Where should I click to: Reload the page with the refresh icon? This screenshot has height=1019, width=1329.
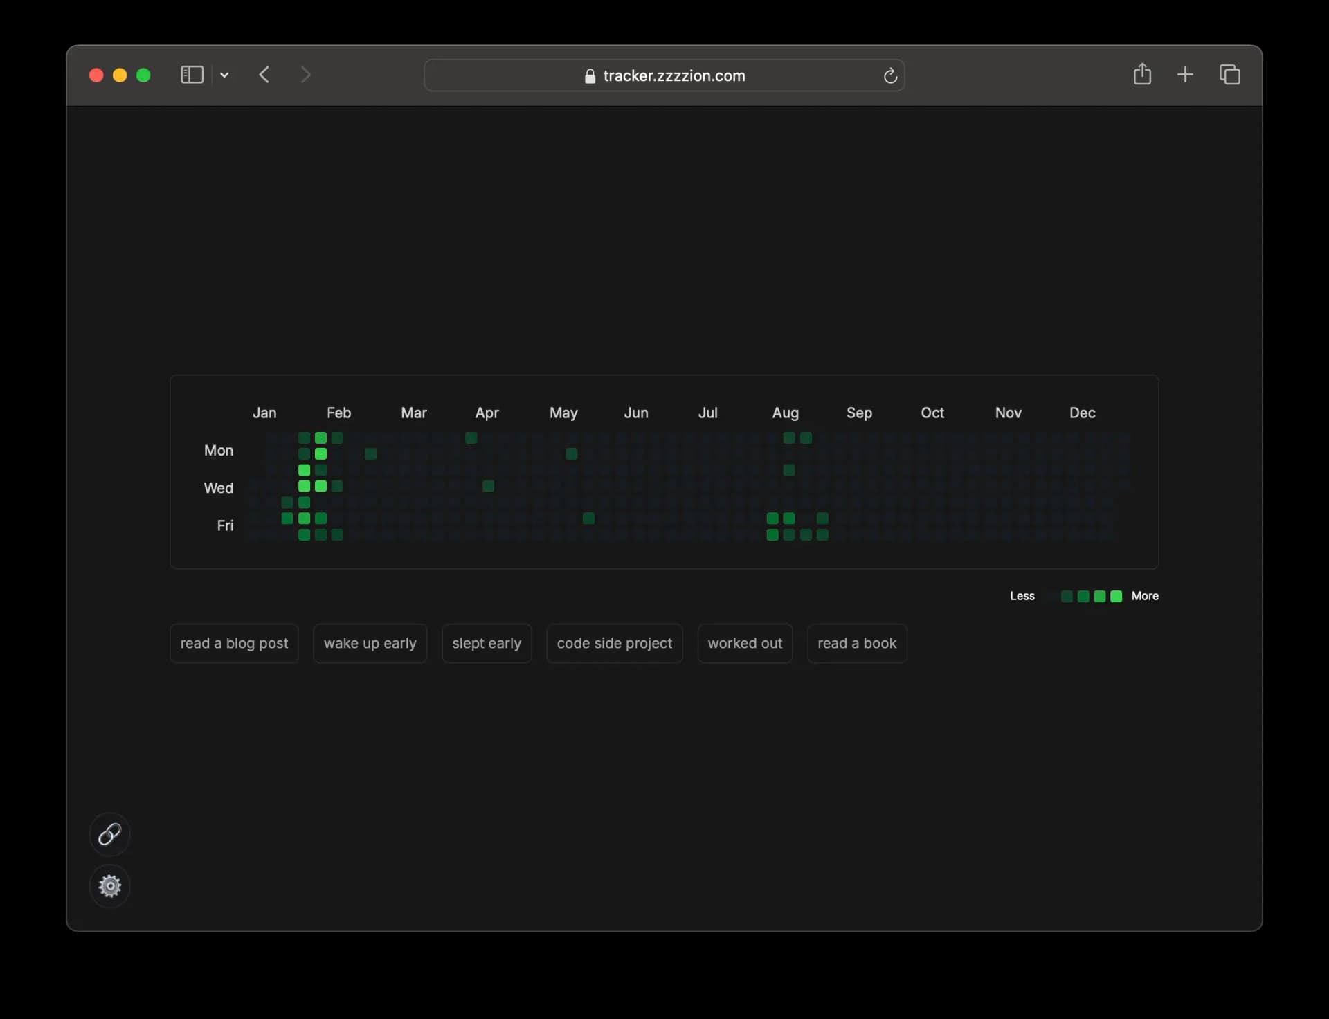click(x=890, y=76)
